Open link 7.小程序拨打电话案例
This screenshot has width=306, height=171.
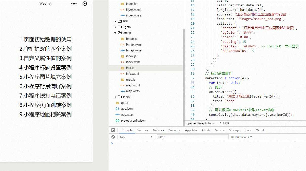point(46,96)
